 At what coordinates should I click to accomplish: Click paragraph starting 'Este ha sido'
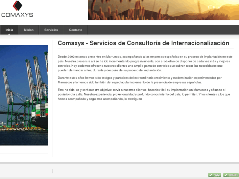tap(144, 94)
